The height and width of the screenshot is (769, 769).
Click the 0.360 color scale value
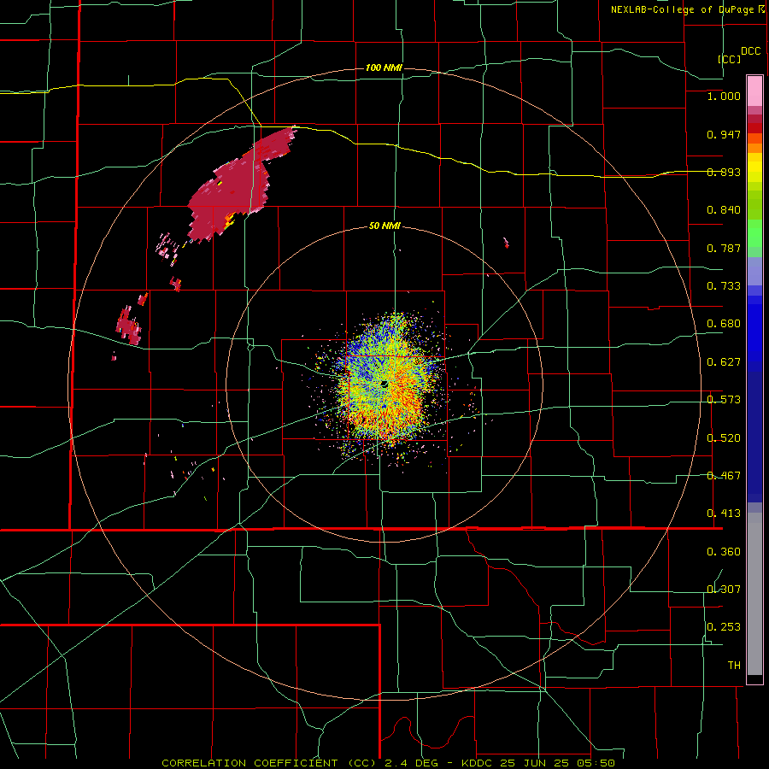(x=724, y=552)
